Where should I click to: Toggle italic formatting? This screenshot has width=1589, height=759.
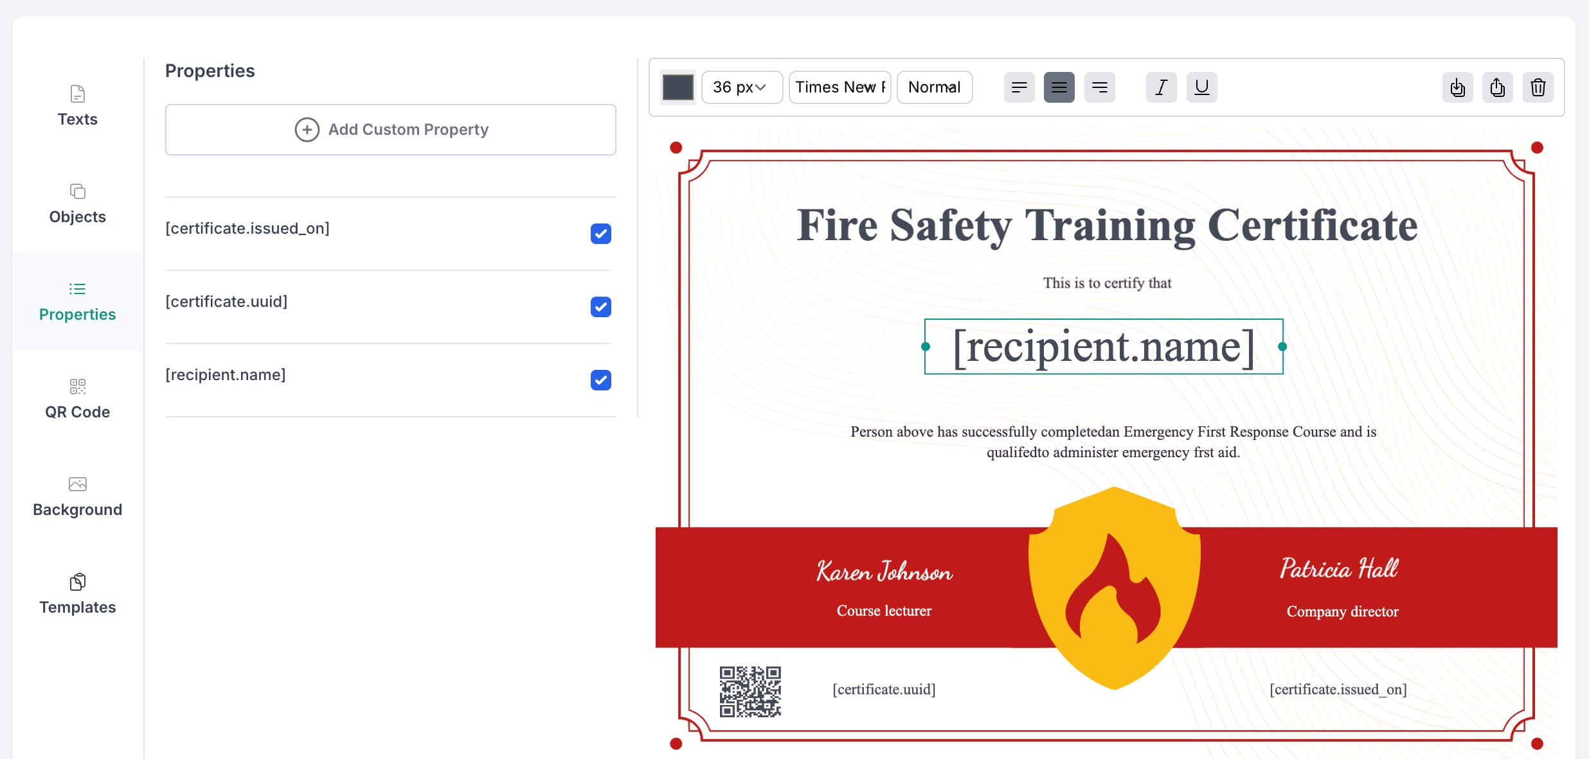(1161, 87)
